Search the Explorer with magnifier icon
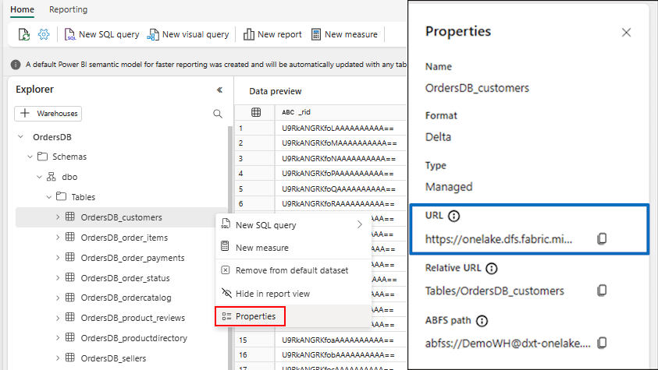 (x=217, y=114)
